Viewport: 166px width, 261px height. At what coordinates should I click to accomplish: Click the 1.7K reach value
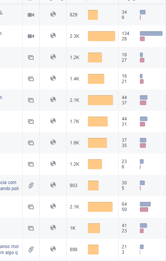coord(75,122)
